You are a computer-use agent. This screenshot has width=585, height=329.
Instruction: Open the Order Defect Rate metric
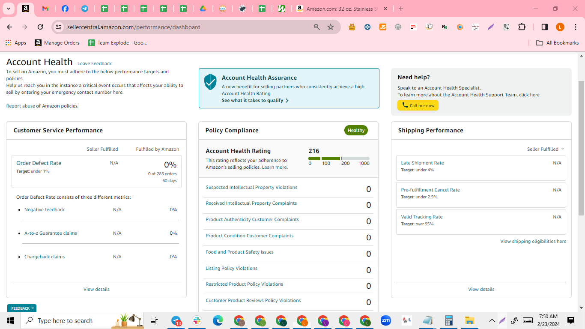pyautogui.click(x=39, y=163)
